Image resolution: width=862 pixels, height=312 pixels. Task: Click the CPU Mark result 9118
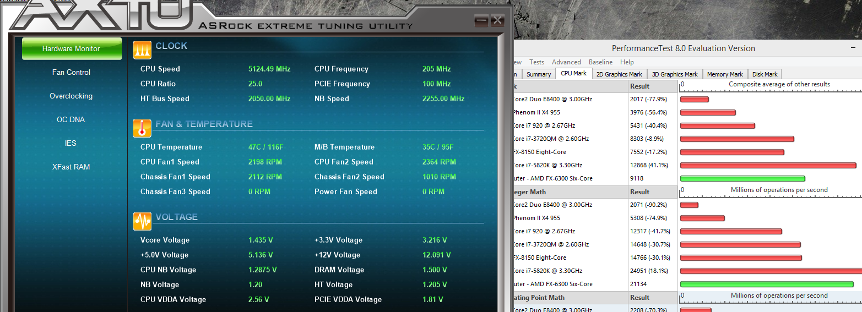click(637, 178)
